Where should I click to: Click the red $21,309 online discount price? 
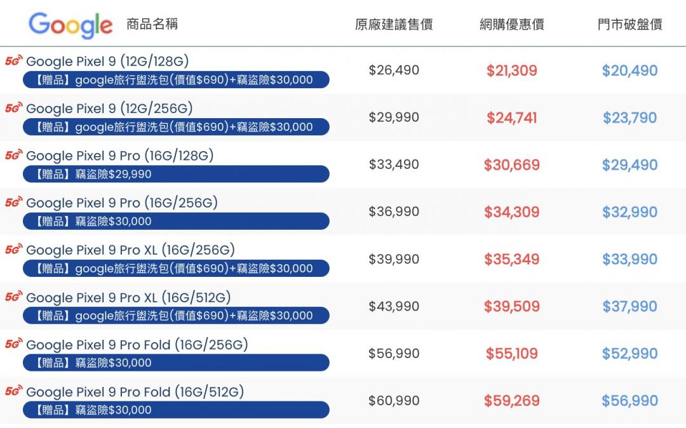click(512, 70)
